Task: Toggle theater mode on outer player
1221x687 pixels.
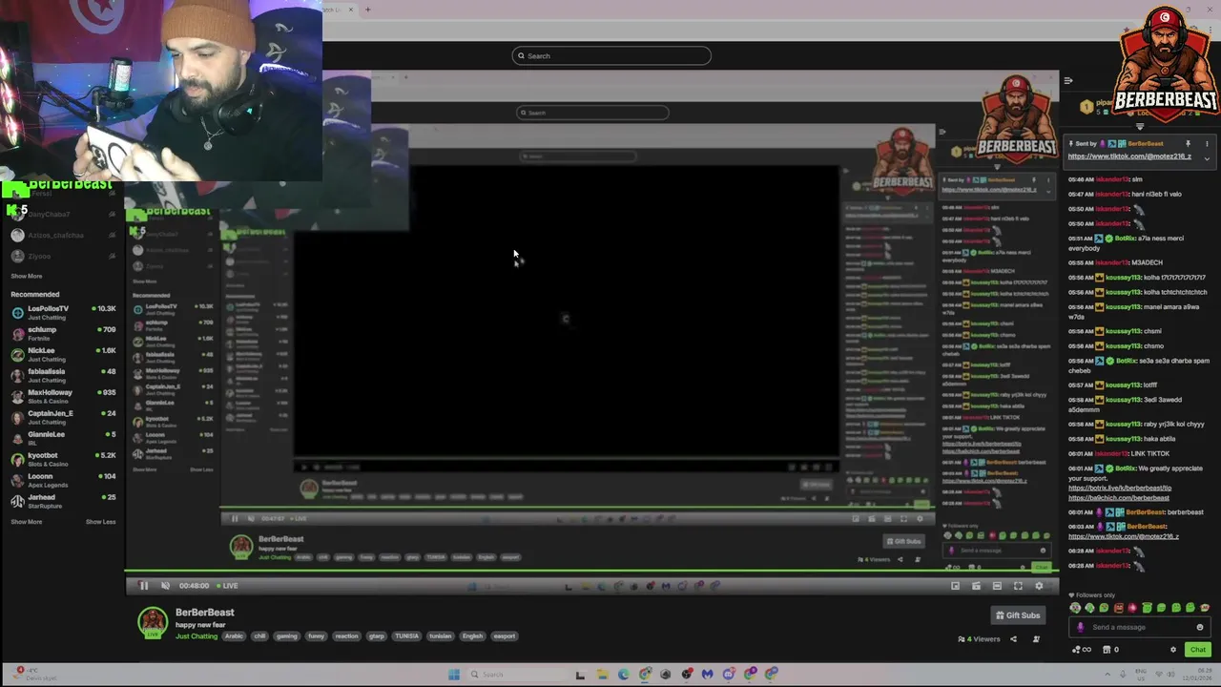Action: (997, 586)
